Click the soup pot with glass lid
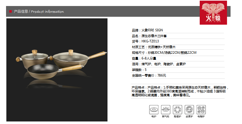Screen dimensions: 242x124 pyautogui.click(x=34, y=58)
